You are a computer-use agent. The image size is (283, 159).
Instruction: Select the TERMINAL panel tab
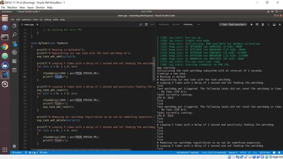click(x=188, y=25)
